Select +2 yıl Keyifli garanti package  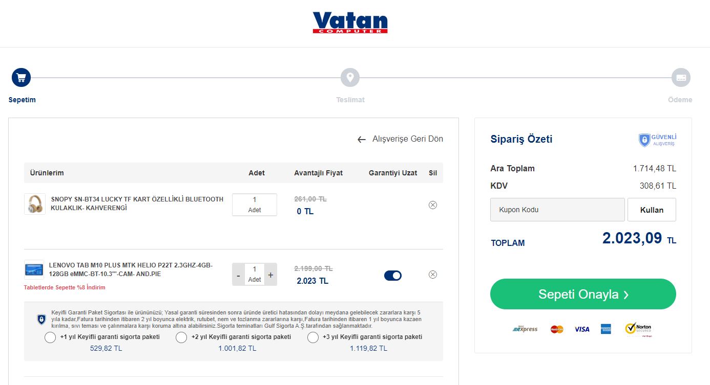pyautogui.click(x=181, y=337)
